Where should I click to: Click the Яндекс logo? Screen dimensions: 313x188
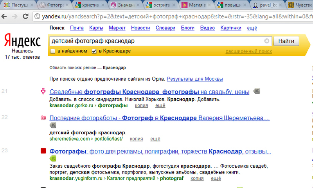tap(22, 41)
